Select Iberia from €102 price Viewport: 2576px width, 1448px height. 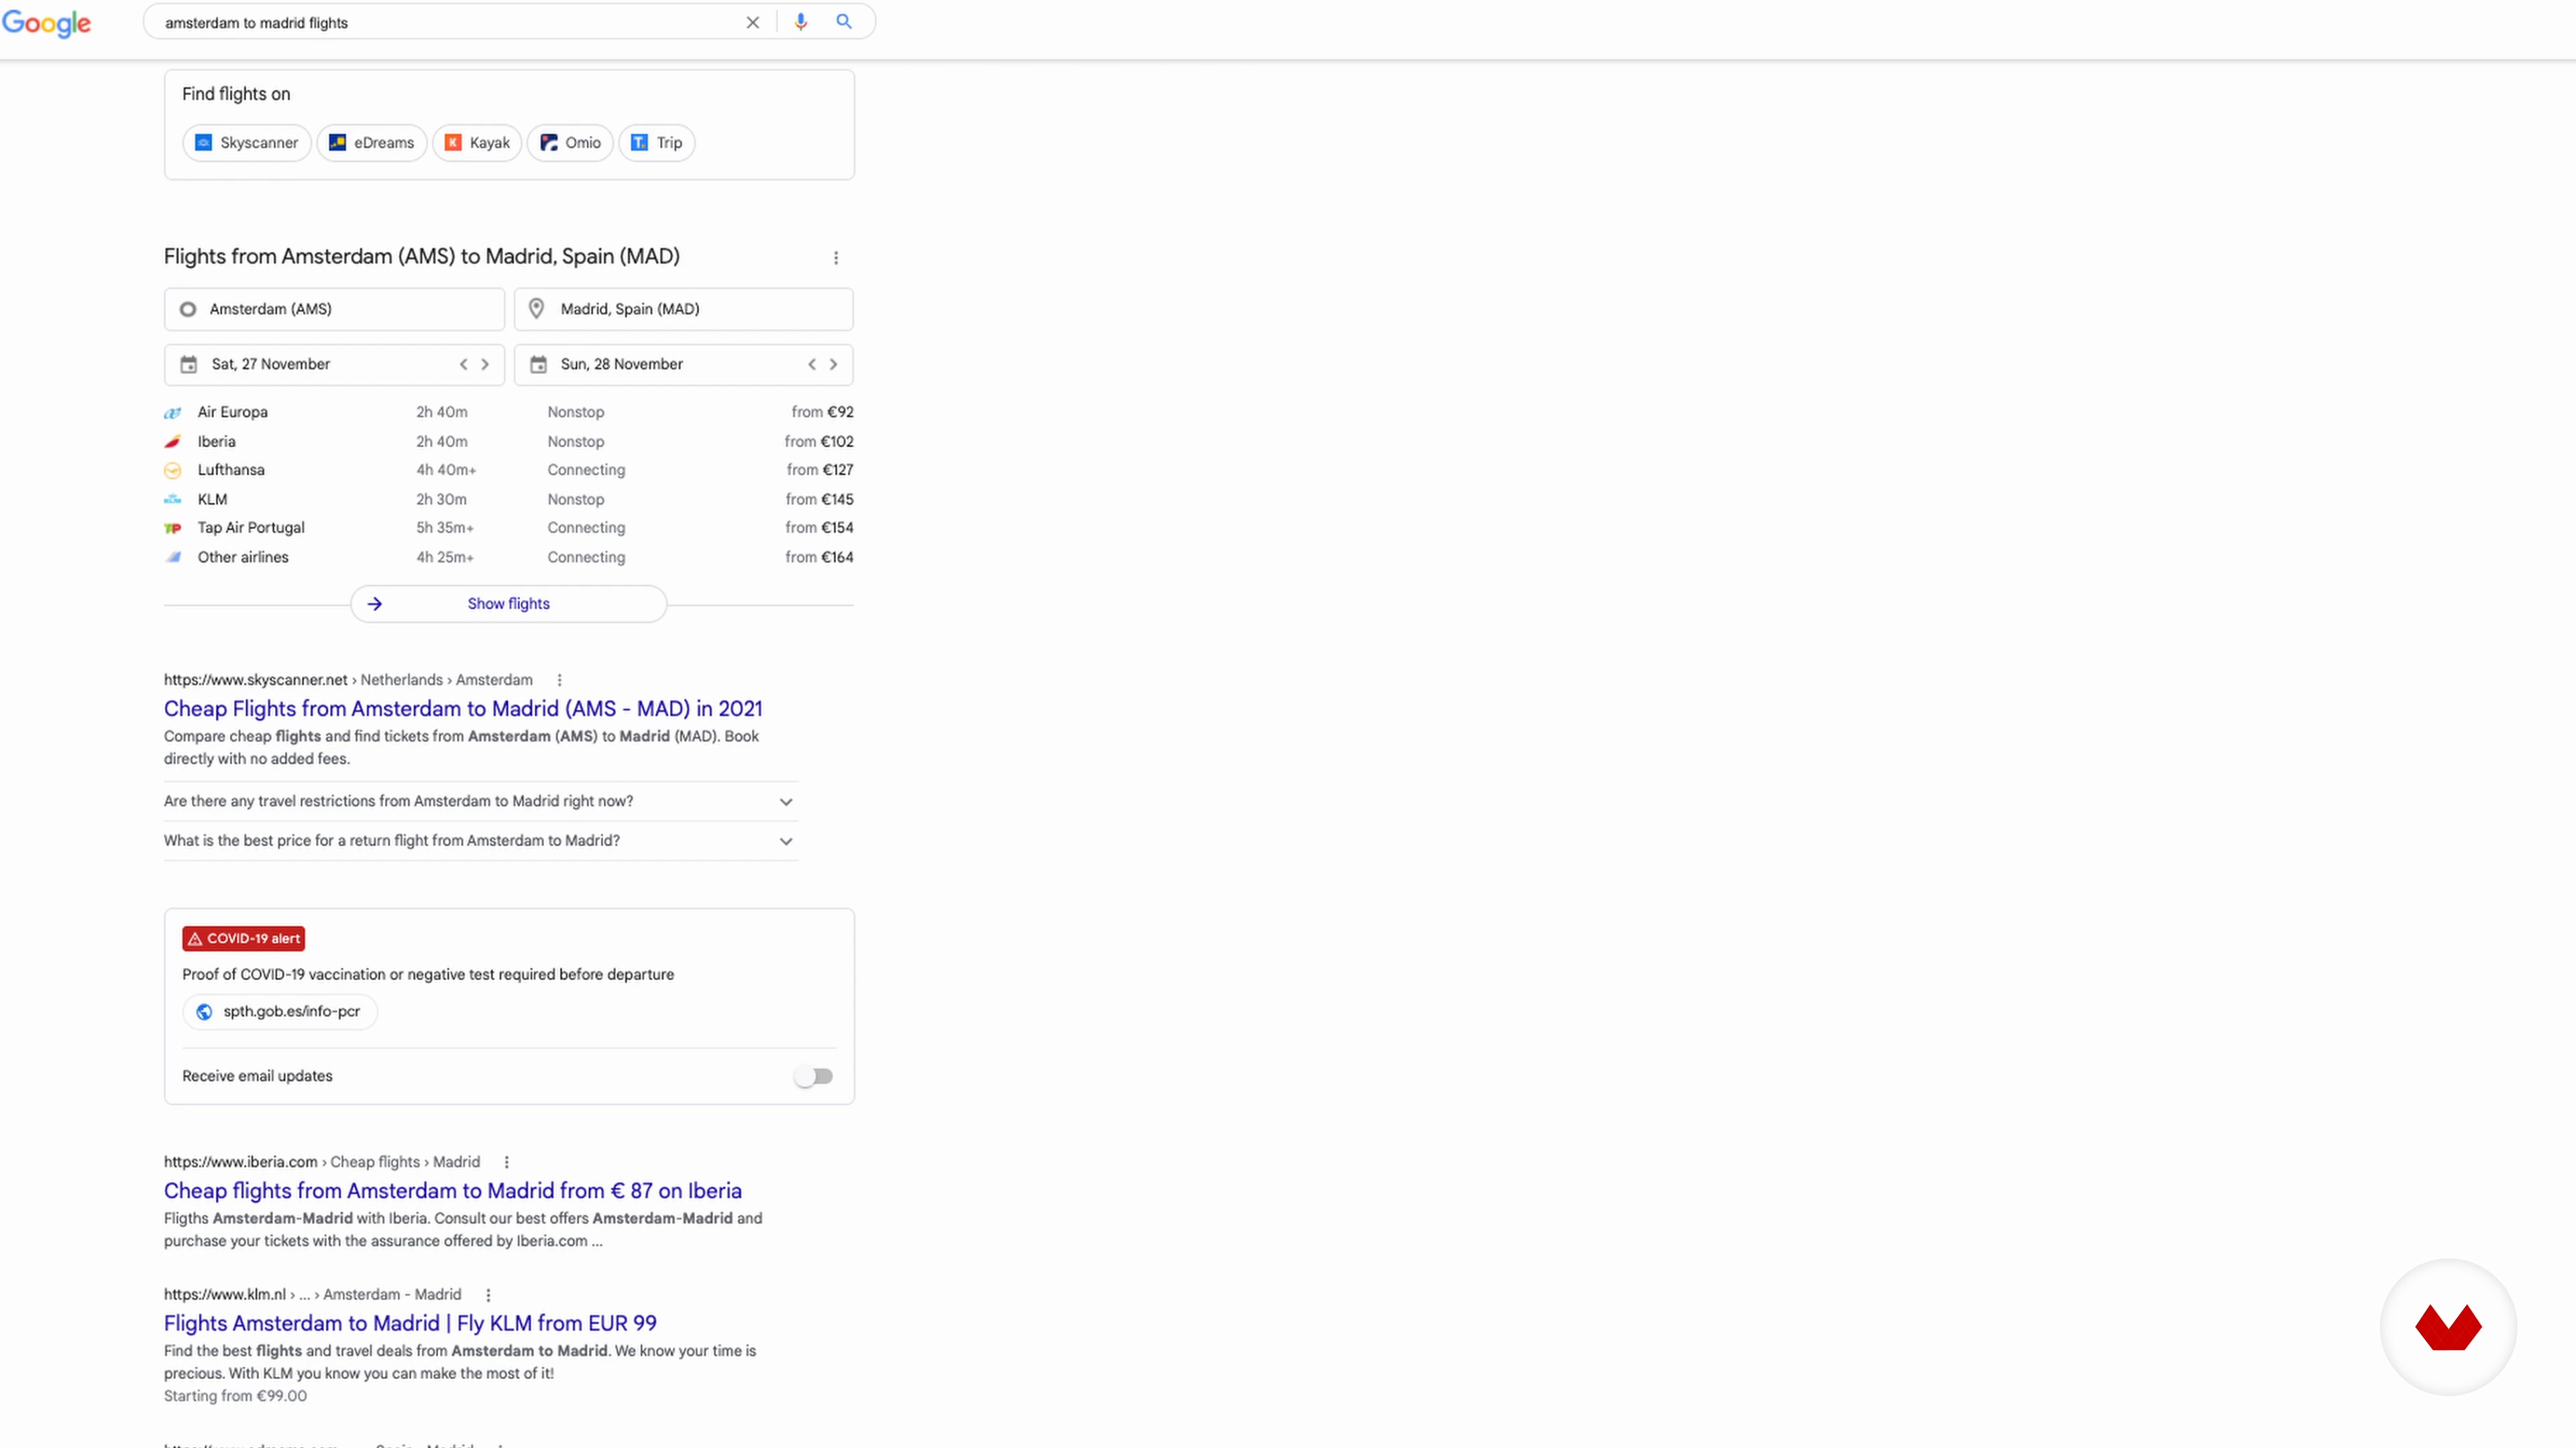(819, 440)
